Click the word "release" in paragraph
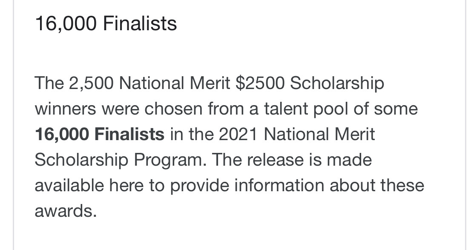Image resolution: width=471 pixels, height=250 pixels. pyautogui.click(x=275, y=160)
